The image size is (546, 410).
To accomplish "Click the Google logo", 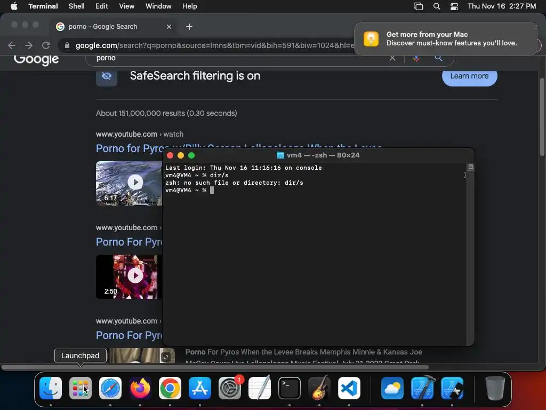I will coord(36,59).
